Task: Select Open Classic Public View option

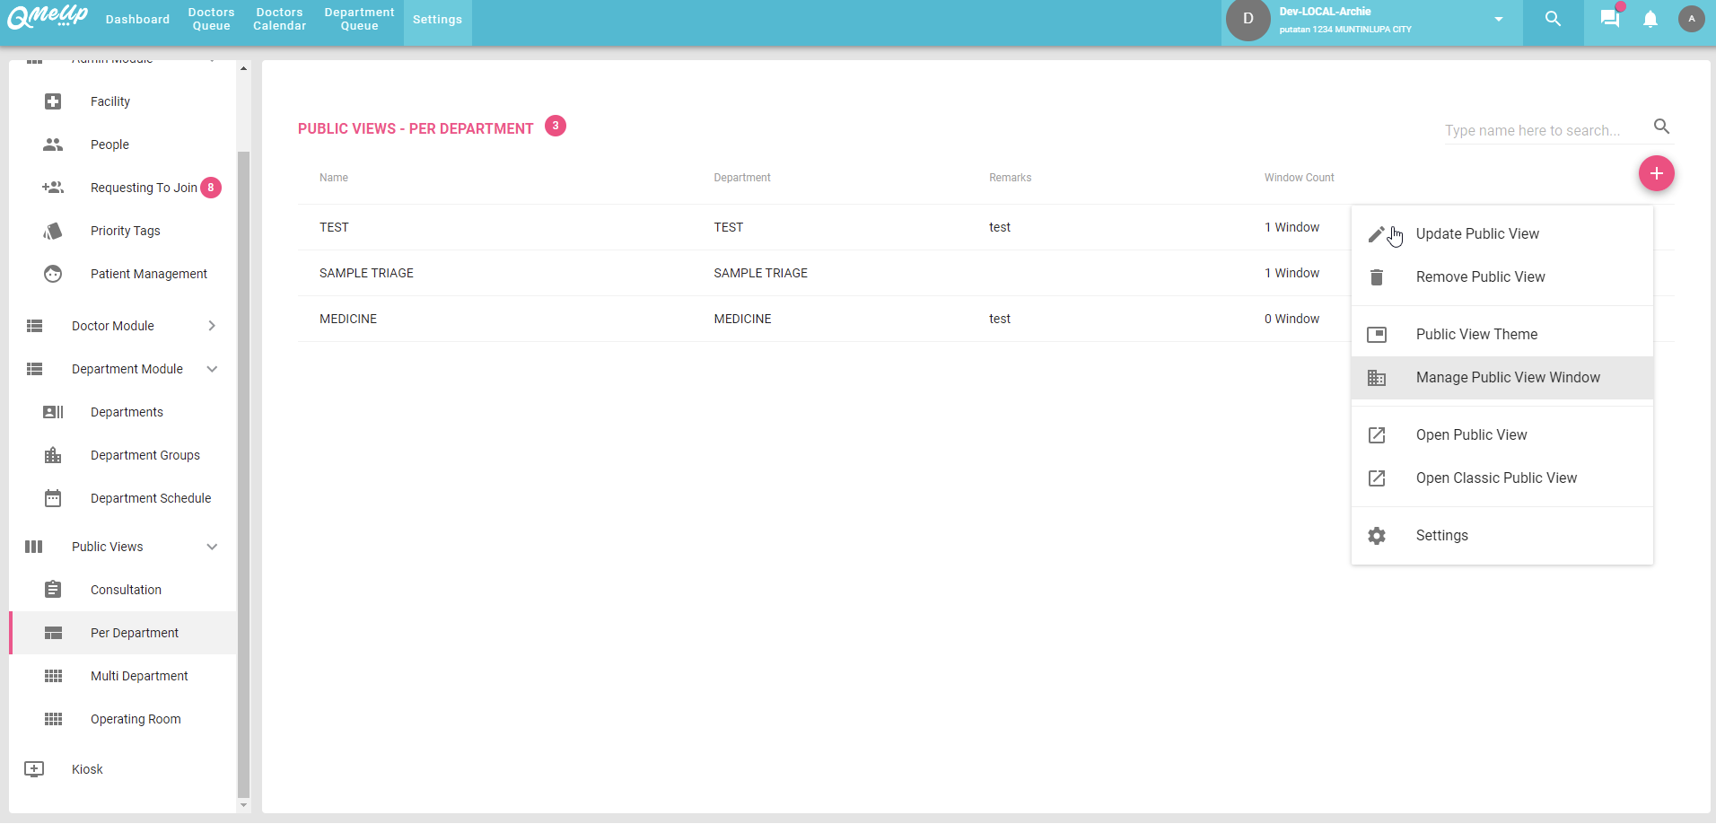Action: pyautogui.click(x=1495, y=478)
